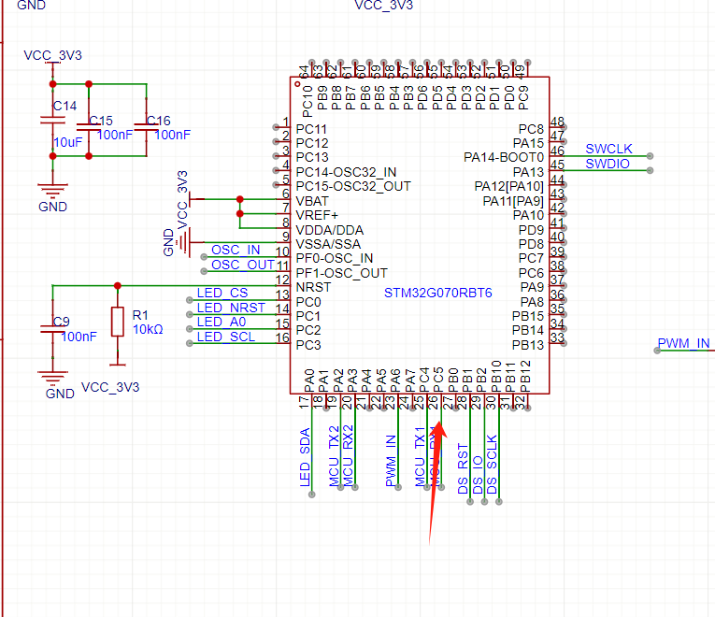The width and height of the screenshot is (715, 617).
Task: Select the PB14 pin name
Action: (528, 330)
